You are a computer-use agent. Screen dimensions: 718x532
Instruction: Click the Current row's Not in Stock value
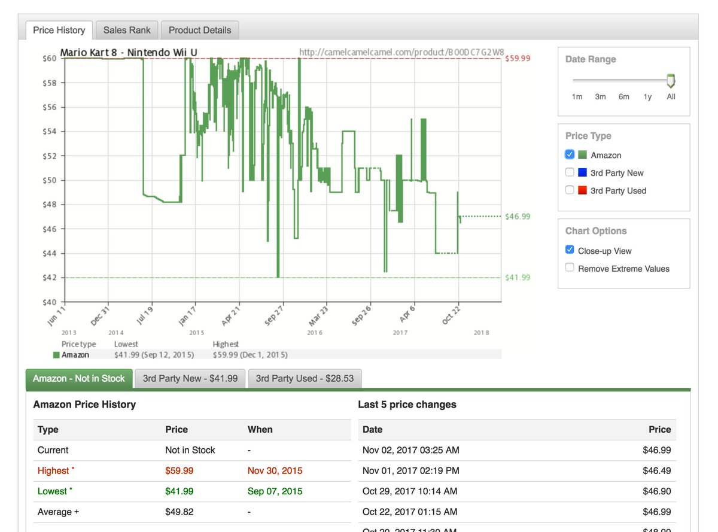click(x=190, y=450)
